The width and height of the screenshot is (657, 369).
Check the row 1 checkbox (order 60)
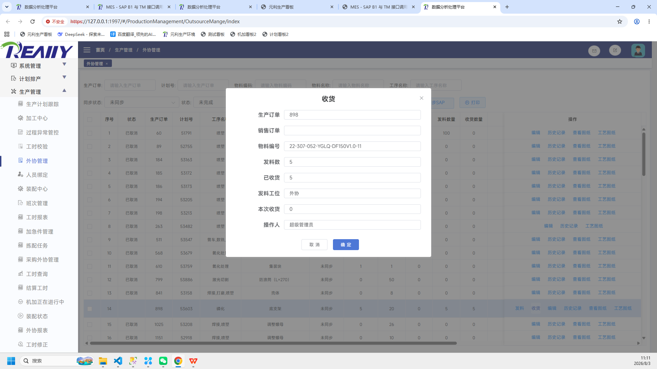click(x=90, y=133)
